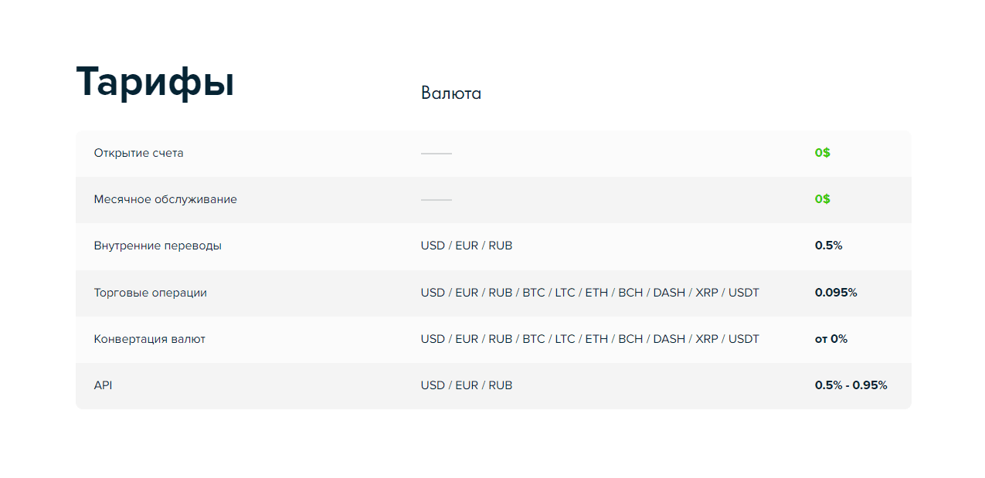
Task: Select the API row label
Action: coord(103,385)
